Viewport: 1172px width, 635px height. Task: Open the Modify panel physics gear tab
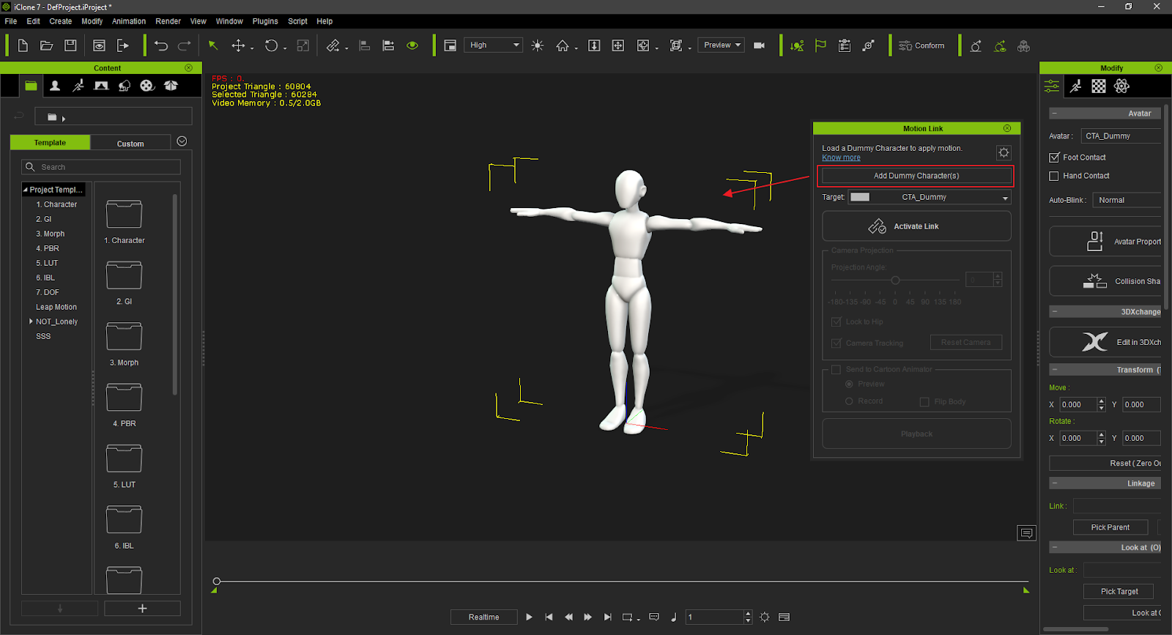click(1121, 86)
